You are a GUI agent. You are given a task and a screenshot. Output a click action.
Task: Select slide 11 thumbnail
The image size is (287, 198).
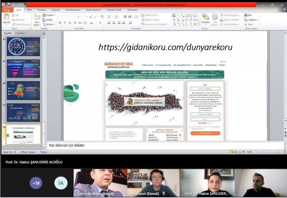point(23,47)
